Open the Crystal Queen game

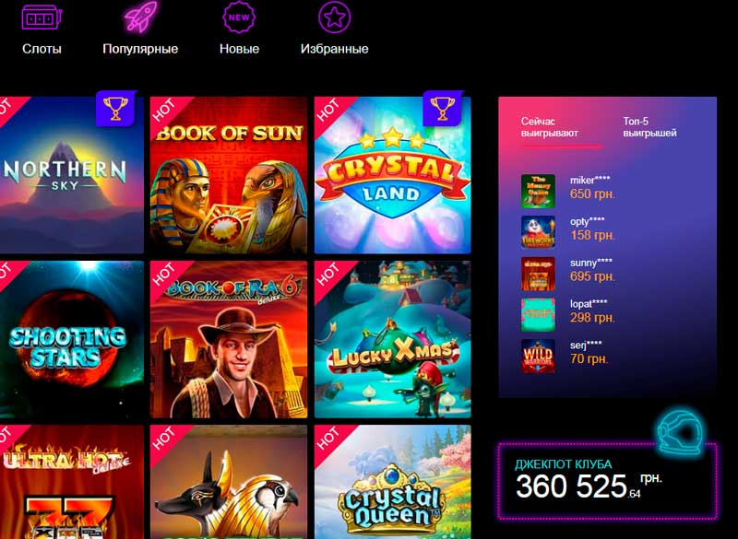point(393,482)
